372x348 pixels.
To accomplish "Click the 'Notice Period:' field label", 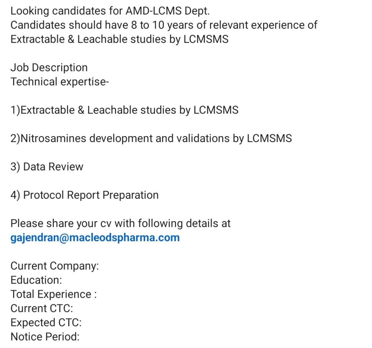I will (45, 337).
